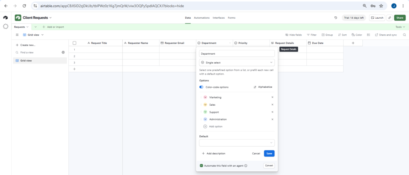
Task: Toggle the Color-code options switch
Action: 201,87
